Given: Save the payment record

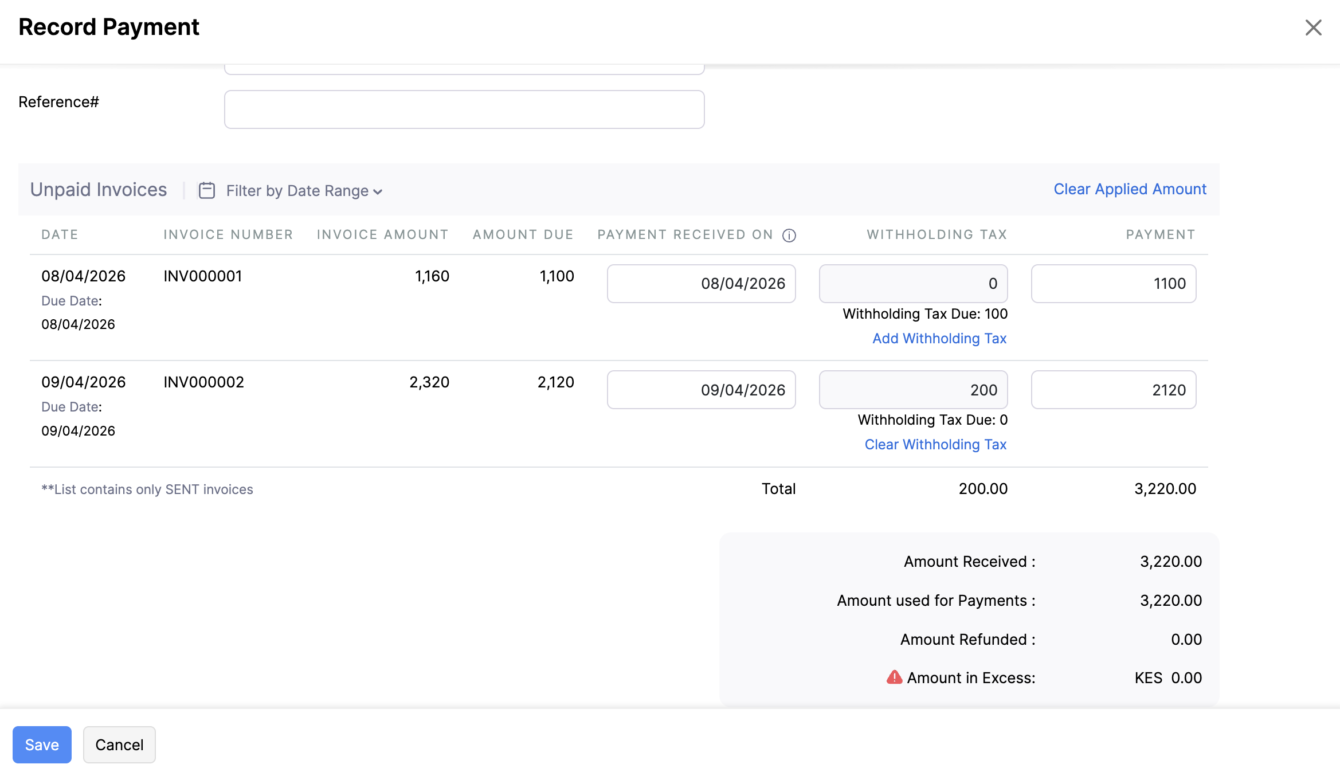Looking at the screenshot, I should tap(42, 744).
